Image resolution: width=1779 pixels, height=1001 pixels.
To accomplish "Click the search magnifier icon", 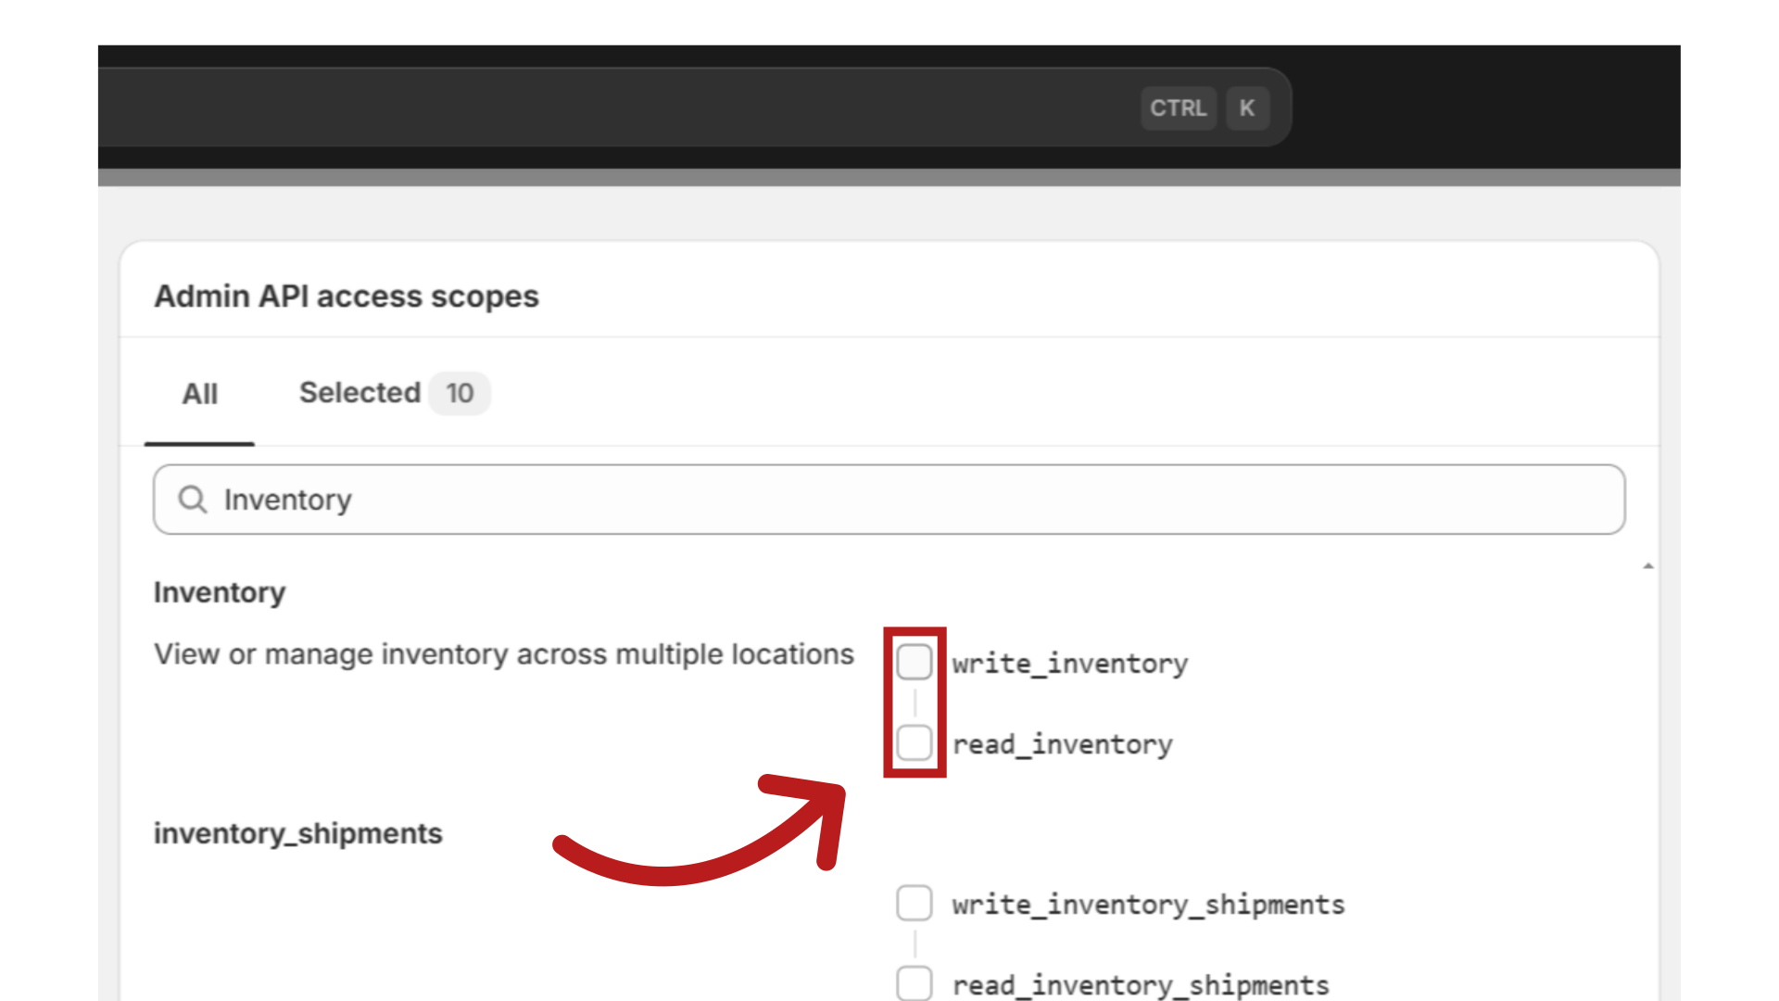I will point(193,500).
